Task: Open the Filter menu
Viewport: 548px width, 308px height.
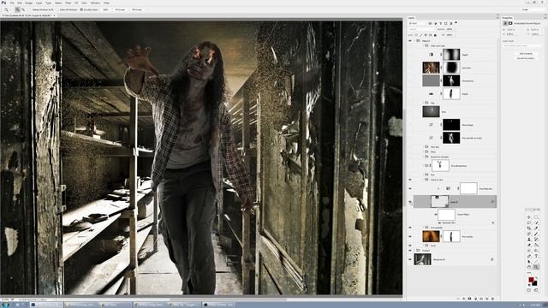Action: [x=68, y=3]
